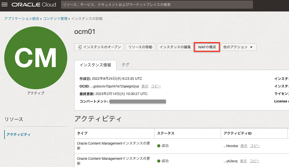Click the アクティブ status indicator
Viewport: 289px width, 167px height.
coord(35,93)
